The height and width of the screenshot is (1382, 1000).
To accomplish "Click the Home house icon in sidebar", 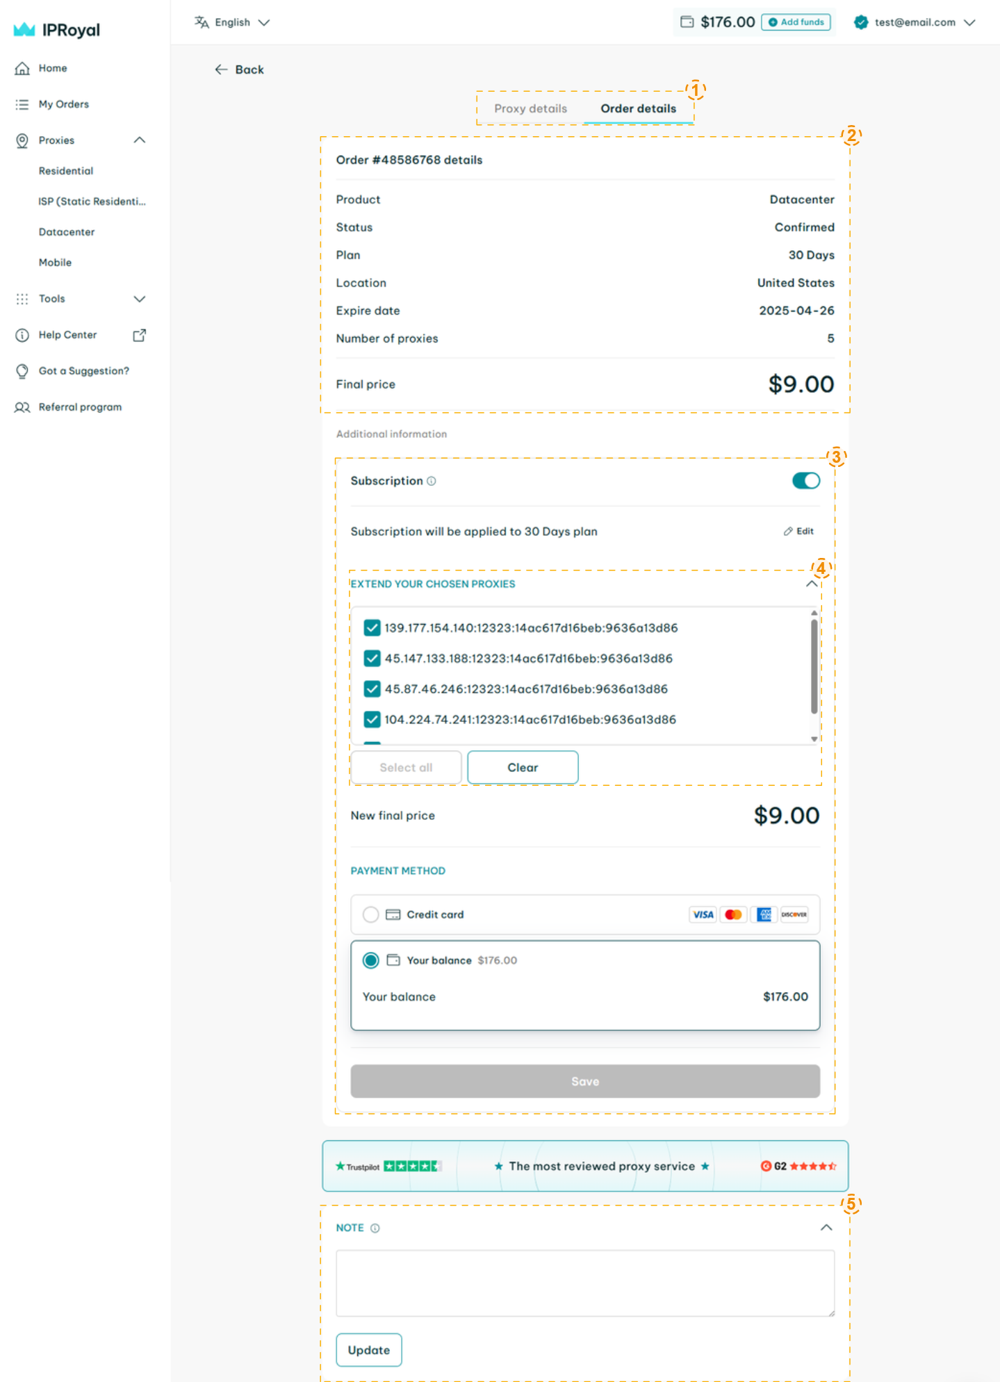I will point(22,68).
